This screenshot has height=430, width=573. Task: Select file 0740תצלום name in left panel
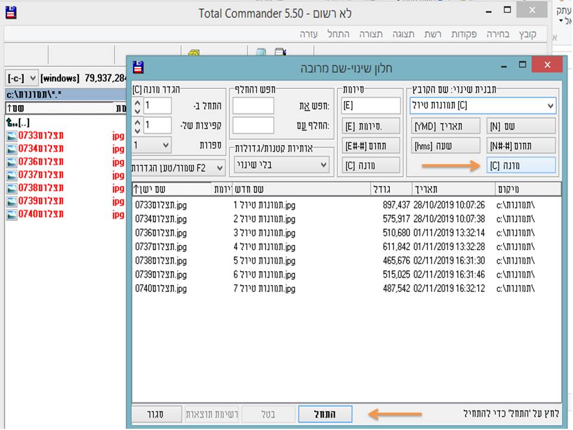point(41,214)
